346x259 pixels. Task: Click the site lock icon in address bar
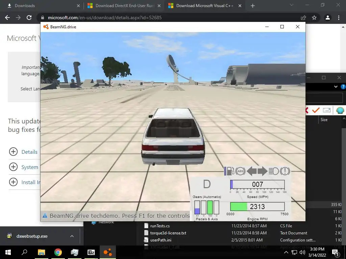[43, 18]
